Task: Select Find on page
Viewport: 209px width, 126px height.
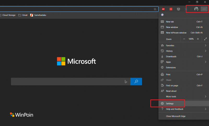Action: click(x=184, y=85)
